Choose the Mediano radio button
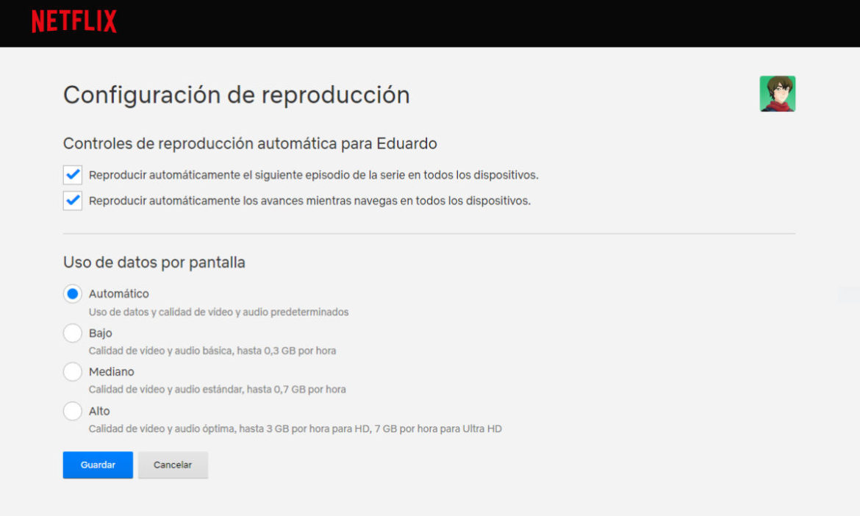 [x=73, y=372]
